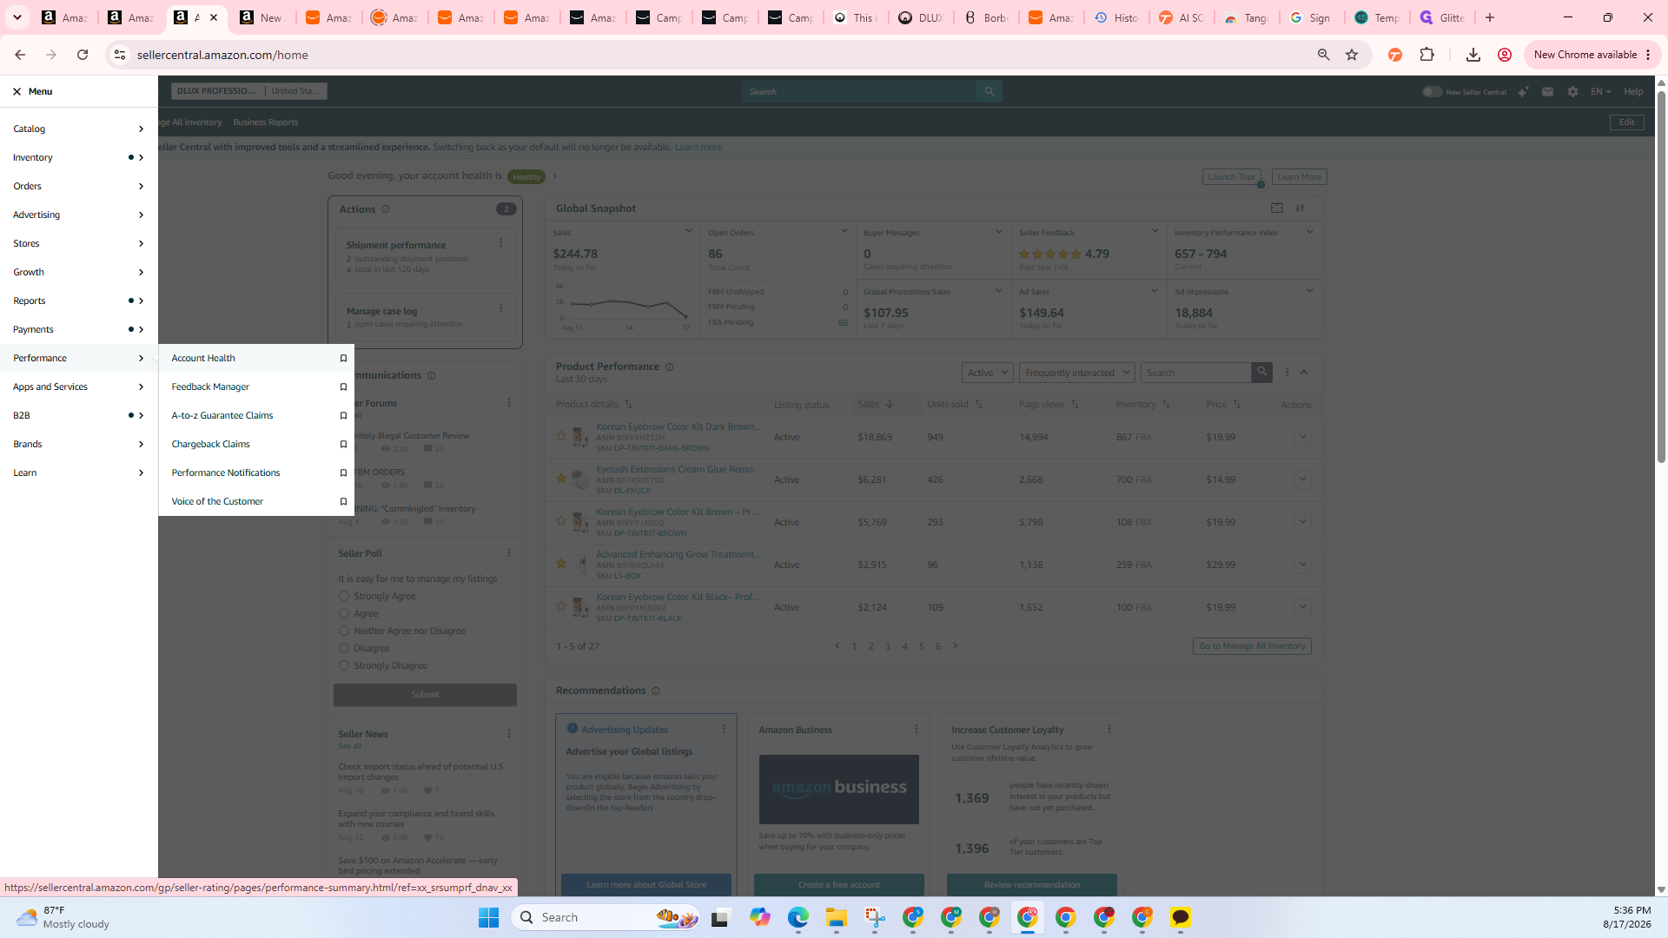The image size is (1668, 938).
Task: Open kebab menu on Manage case log card
Action: [x=500, y=307]
